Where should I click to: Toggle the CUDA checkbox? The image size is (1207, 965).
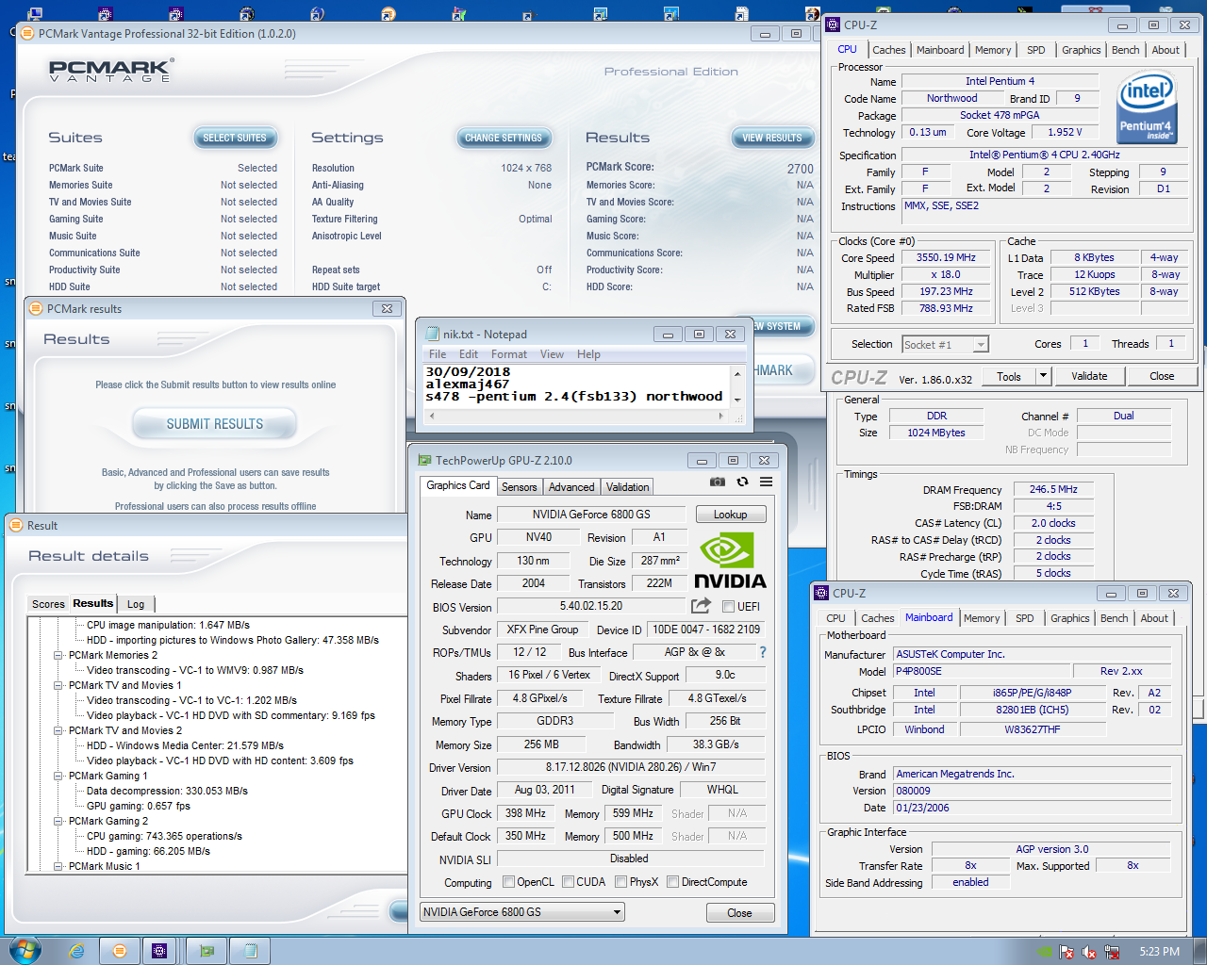click(568, 882)
